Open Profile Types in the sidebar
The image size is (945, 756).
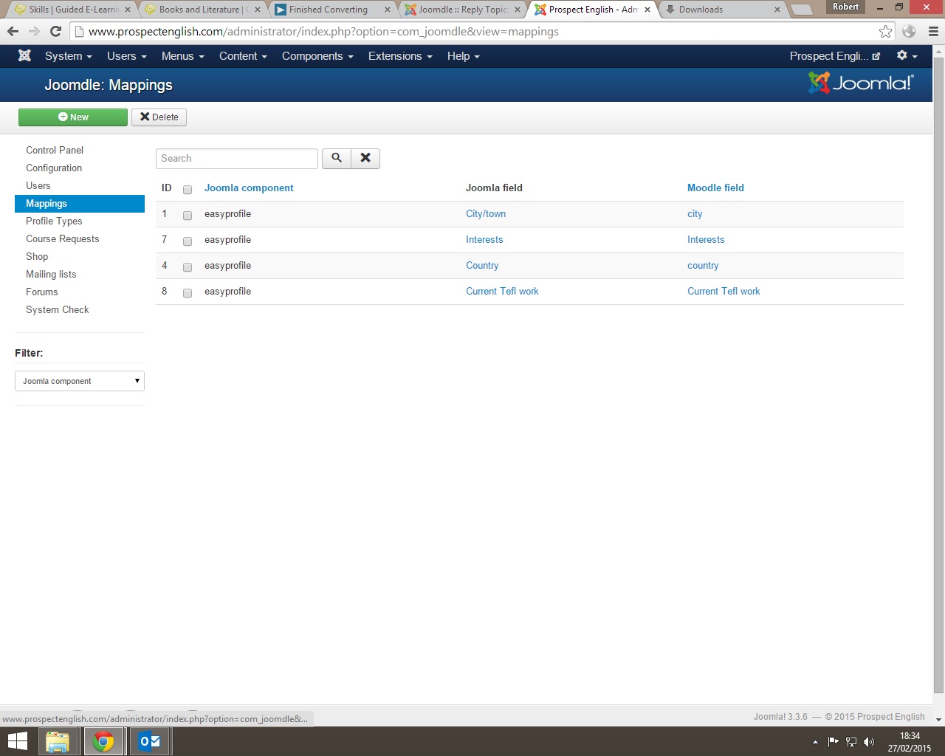pos(54,221)
